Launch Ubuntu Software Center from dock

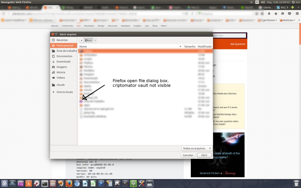(29, 183)
